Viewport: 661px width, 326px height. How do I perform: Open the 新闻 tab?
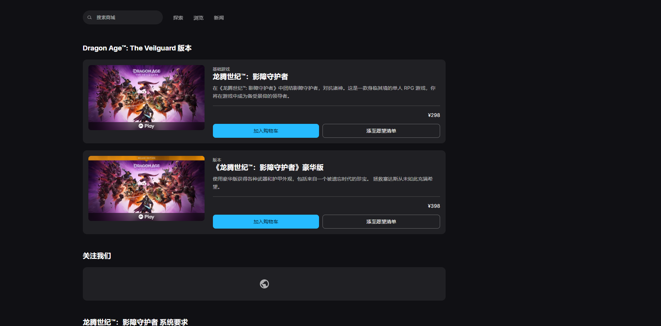pyautogui.click(x=219, y=18)
